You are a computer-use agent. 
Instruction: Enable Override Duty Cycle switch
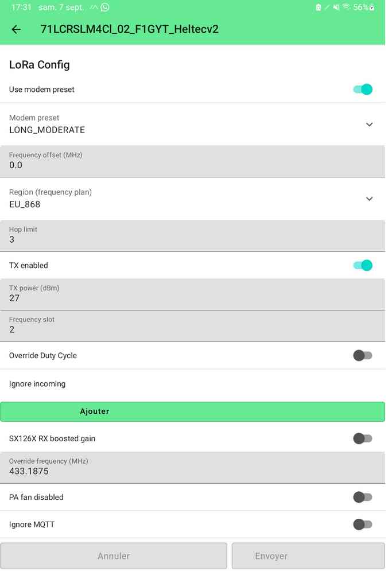[x=363, y=355]
